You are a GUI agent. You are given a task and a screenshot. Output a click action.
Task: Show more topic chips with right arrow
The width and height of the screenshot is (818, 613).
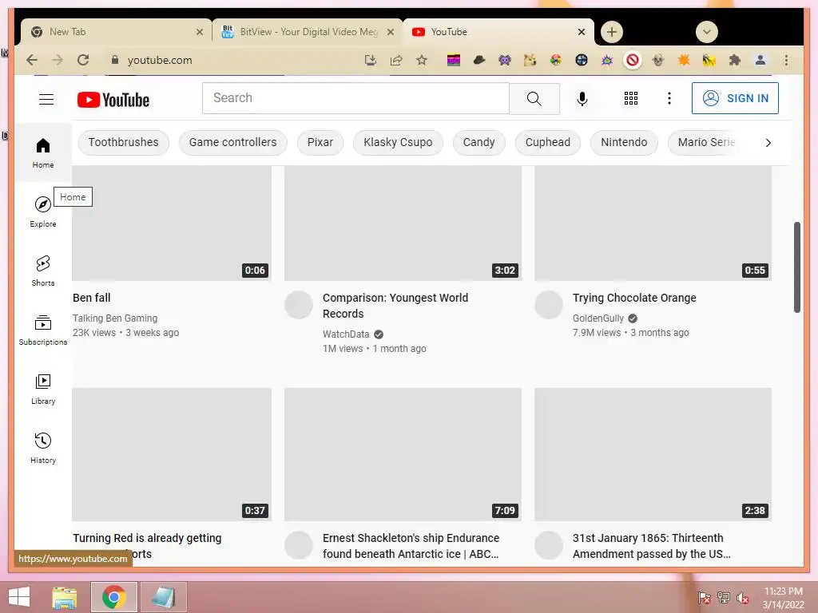768,142
